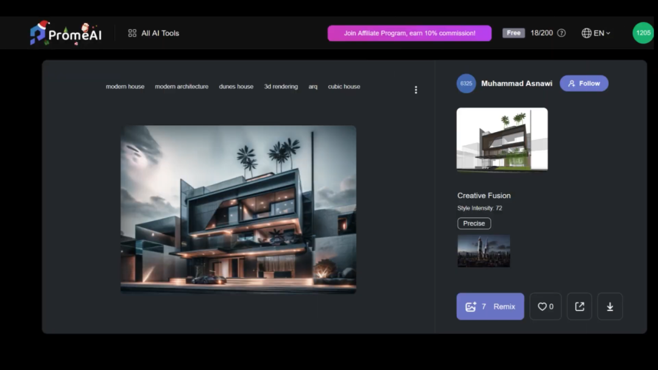The width and height of the screenshot is (658, 370).
Task: Click the green 1205 profile avatar
Action: 643,33
